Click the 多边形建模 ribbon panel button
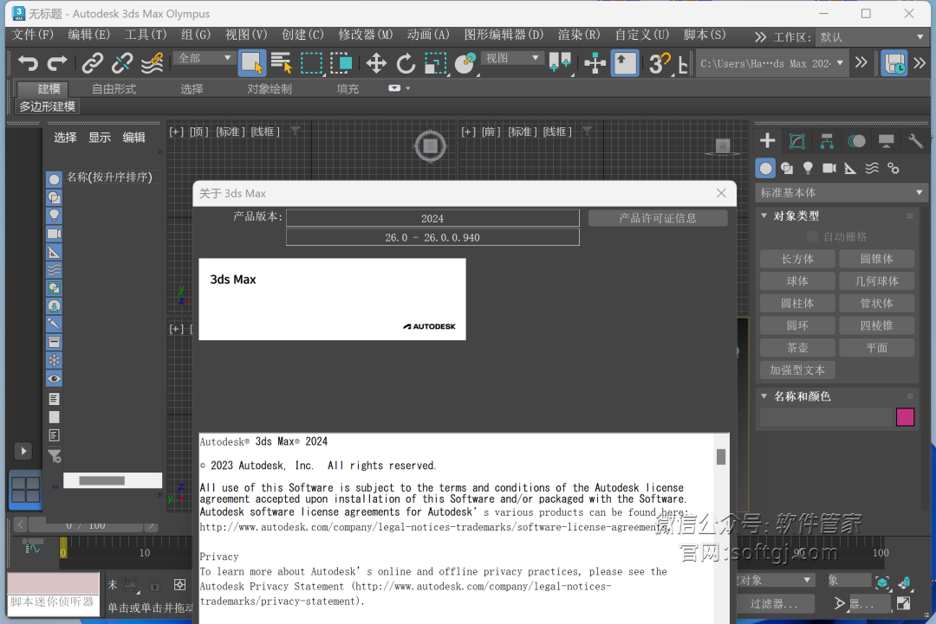The width and height of the screenshot is (936, 624). click(47, 106)
